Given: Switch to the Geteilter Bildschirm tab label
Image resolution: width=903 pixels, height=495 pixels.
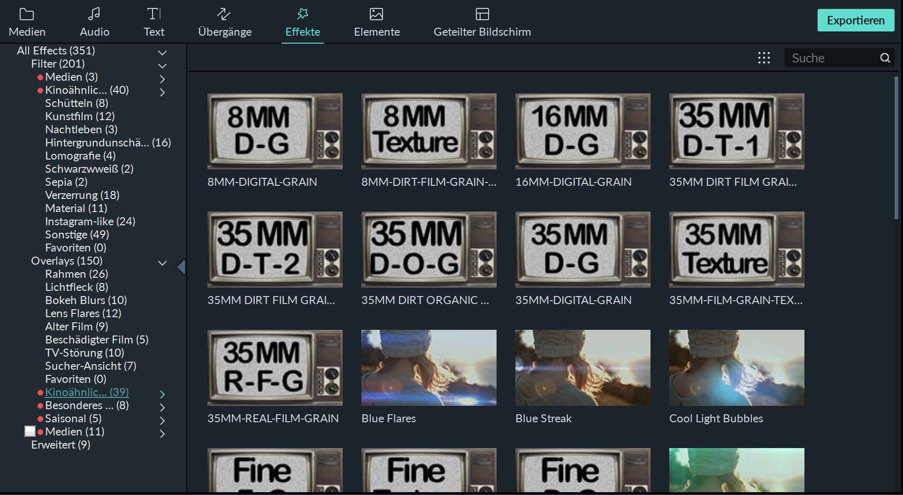Looking at the screenshot, I should pyautogui.click(x=482, y=32).
